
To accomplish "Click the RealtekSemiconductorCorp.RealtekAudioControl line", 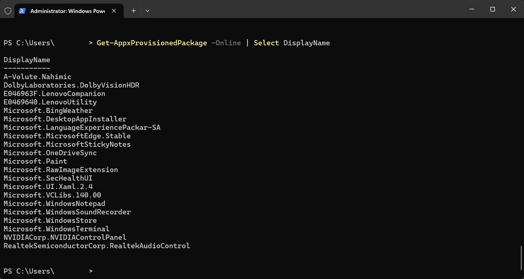I will coord(97,246).
